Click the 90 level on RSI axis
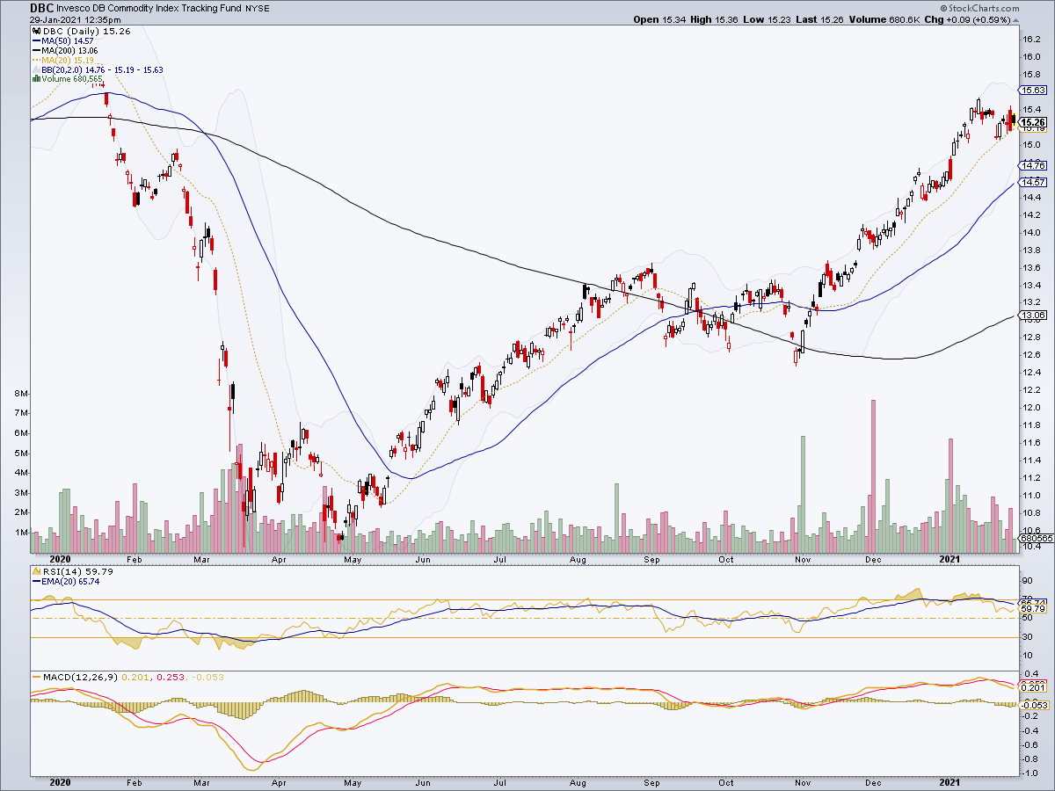 pos(1027,581)
